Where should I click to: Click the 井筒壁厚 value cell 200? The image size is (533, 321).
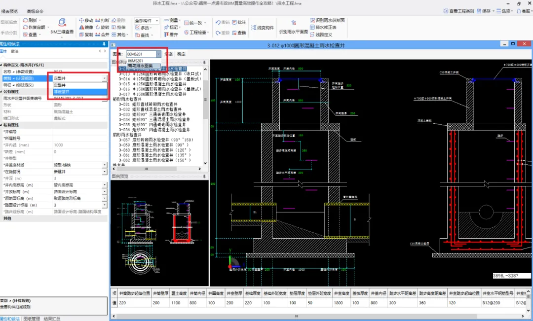point(161,303)
